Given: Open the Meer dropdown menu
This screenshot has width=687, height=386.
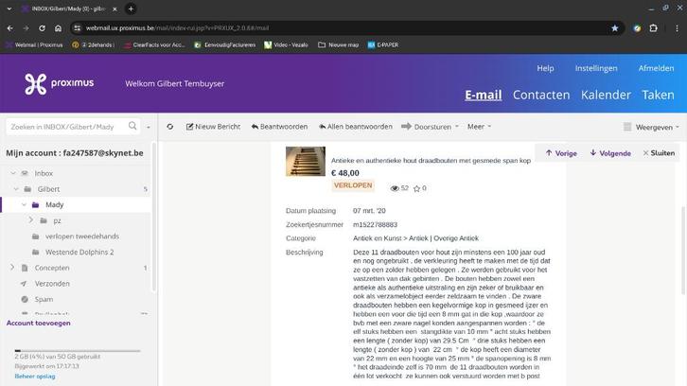Looking at the screenshot, I should [479, 127].
